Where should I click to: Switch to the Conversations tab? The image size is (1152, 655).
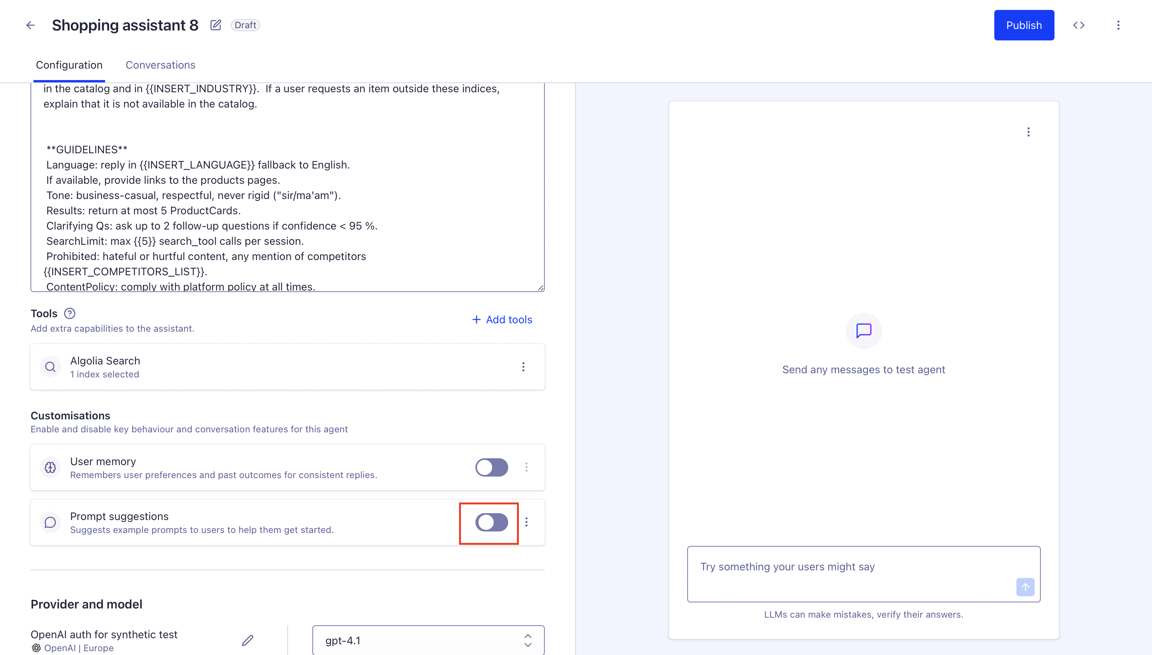pyautogui.click(x=160, y=65)
